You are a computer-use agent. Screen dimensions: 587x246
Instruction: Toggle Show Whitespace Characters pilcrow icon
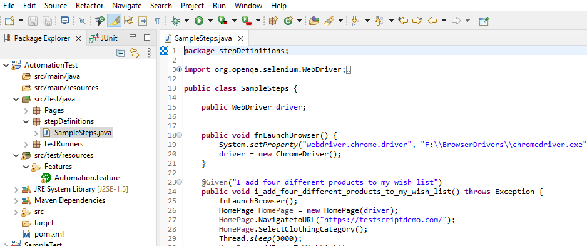158,21
